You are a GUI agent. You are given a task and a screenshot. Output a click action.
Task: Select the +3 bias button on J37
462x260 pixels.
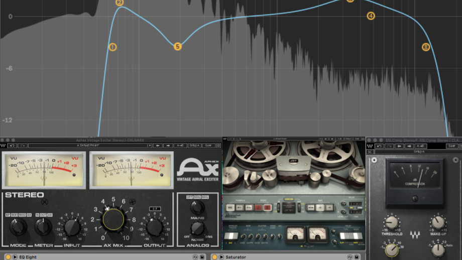(320, 208)
